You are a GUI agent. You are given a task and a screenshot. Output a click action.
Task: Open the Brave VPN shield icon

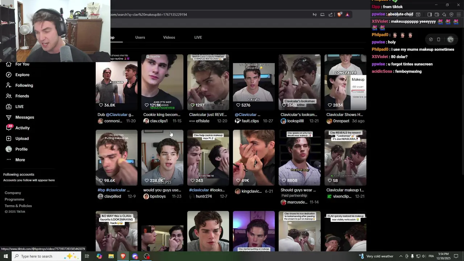pos(451,14)
